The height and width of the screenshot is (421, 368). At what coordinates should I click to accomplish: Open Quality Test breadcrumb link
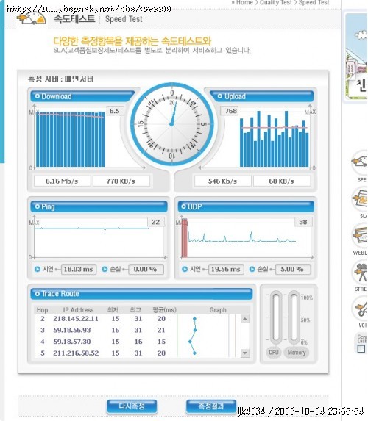(276, 3)
